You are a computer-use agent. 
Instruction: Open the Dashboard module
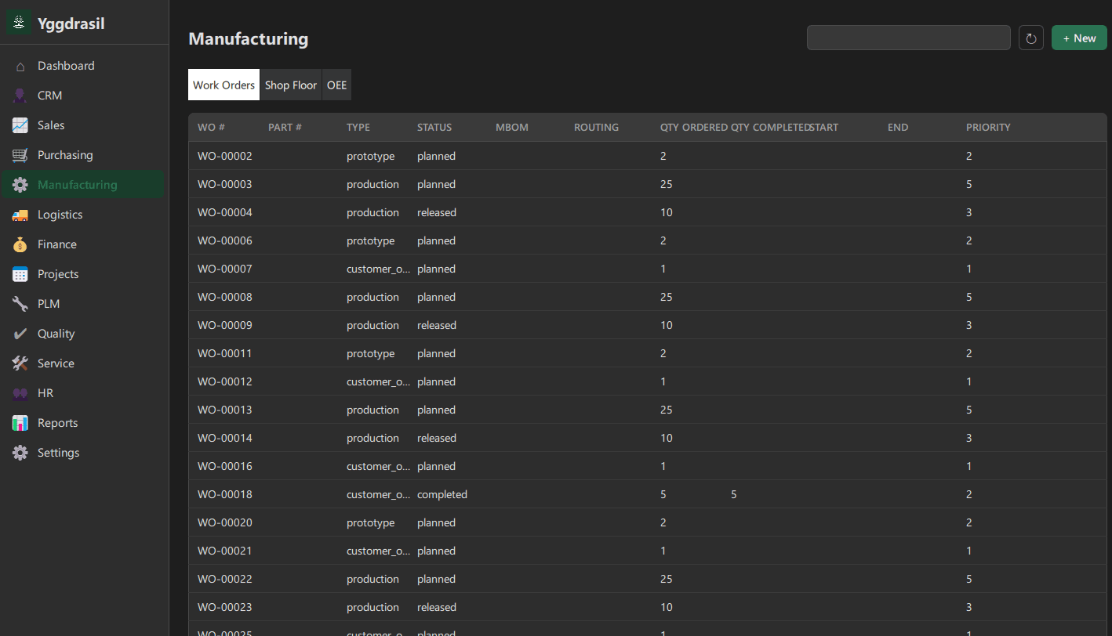click(66, 65)
